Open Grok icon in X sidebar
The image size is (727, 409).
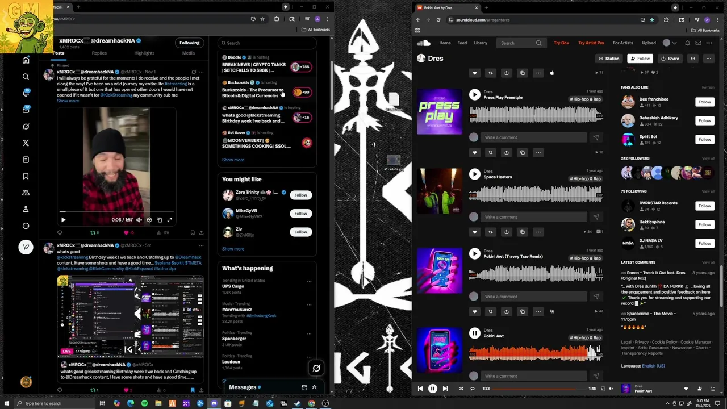26,127
